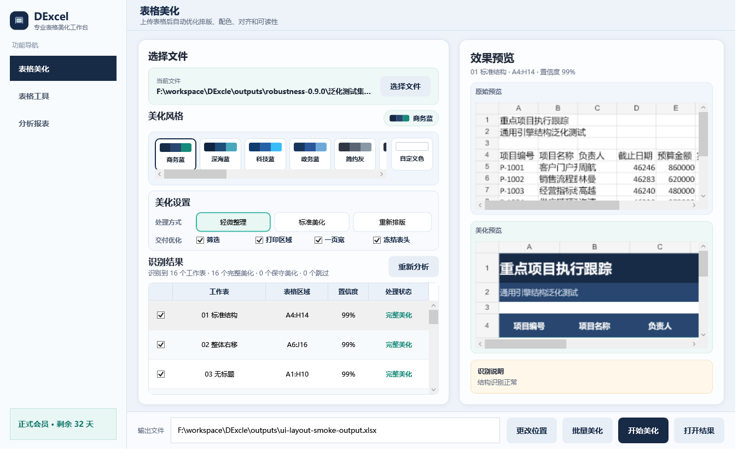Click left arrow of style list scrollbar
The height and width of the screenshot is (470, 744).
click(160, 174)
